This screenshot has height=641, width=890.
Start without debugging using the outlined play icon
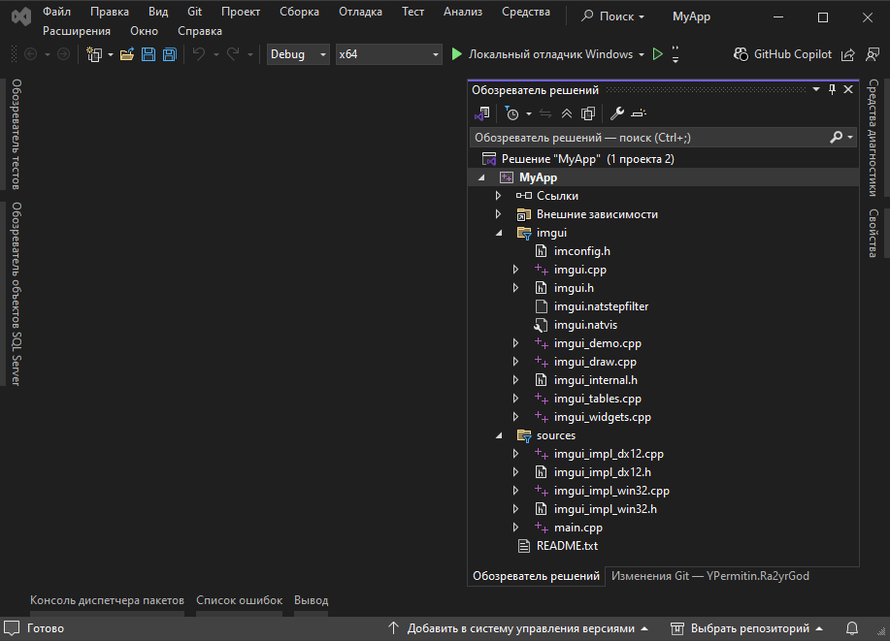tap(657, 54)
